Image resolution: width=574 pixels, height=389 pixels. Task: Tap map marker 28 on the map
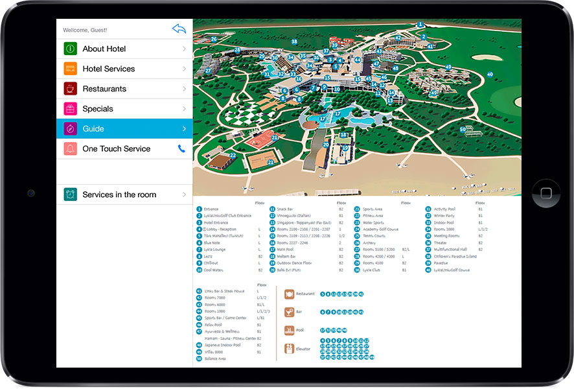(237, 50)
